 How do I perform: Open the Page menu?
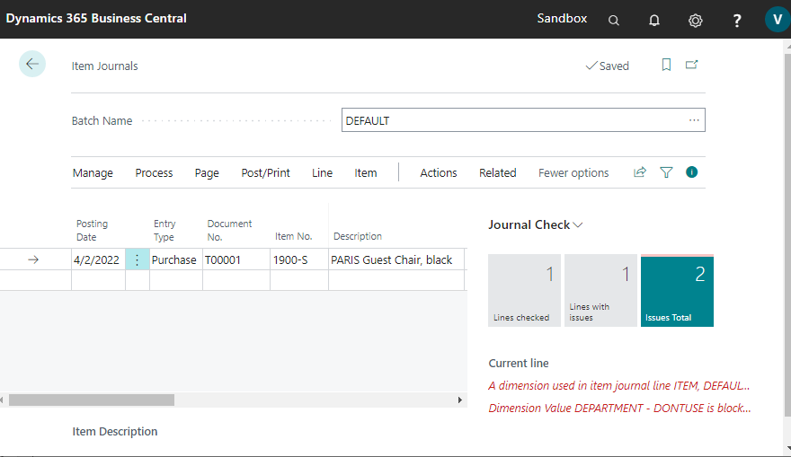207,172
